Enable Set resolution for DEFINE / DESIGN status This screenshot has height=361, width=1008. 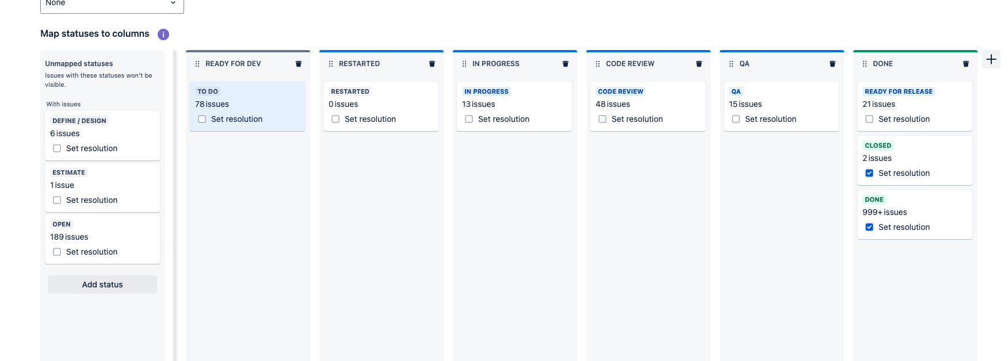point(57,148)
